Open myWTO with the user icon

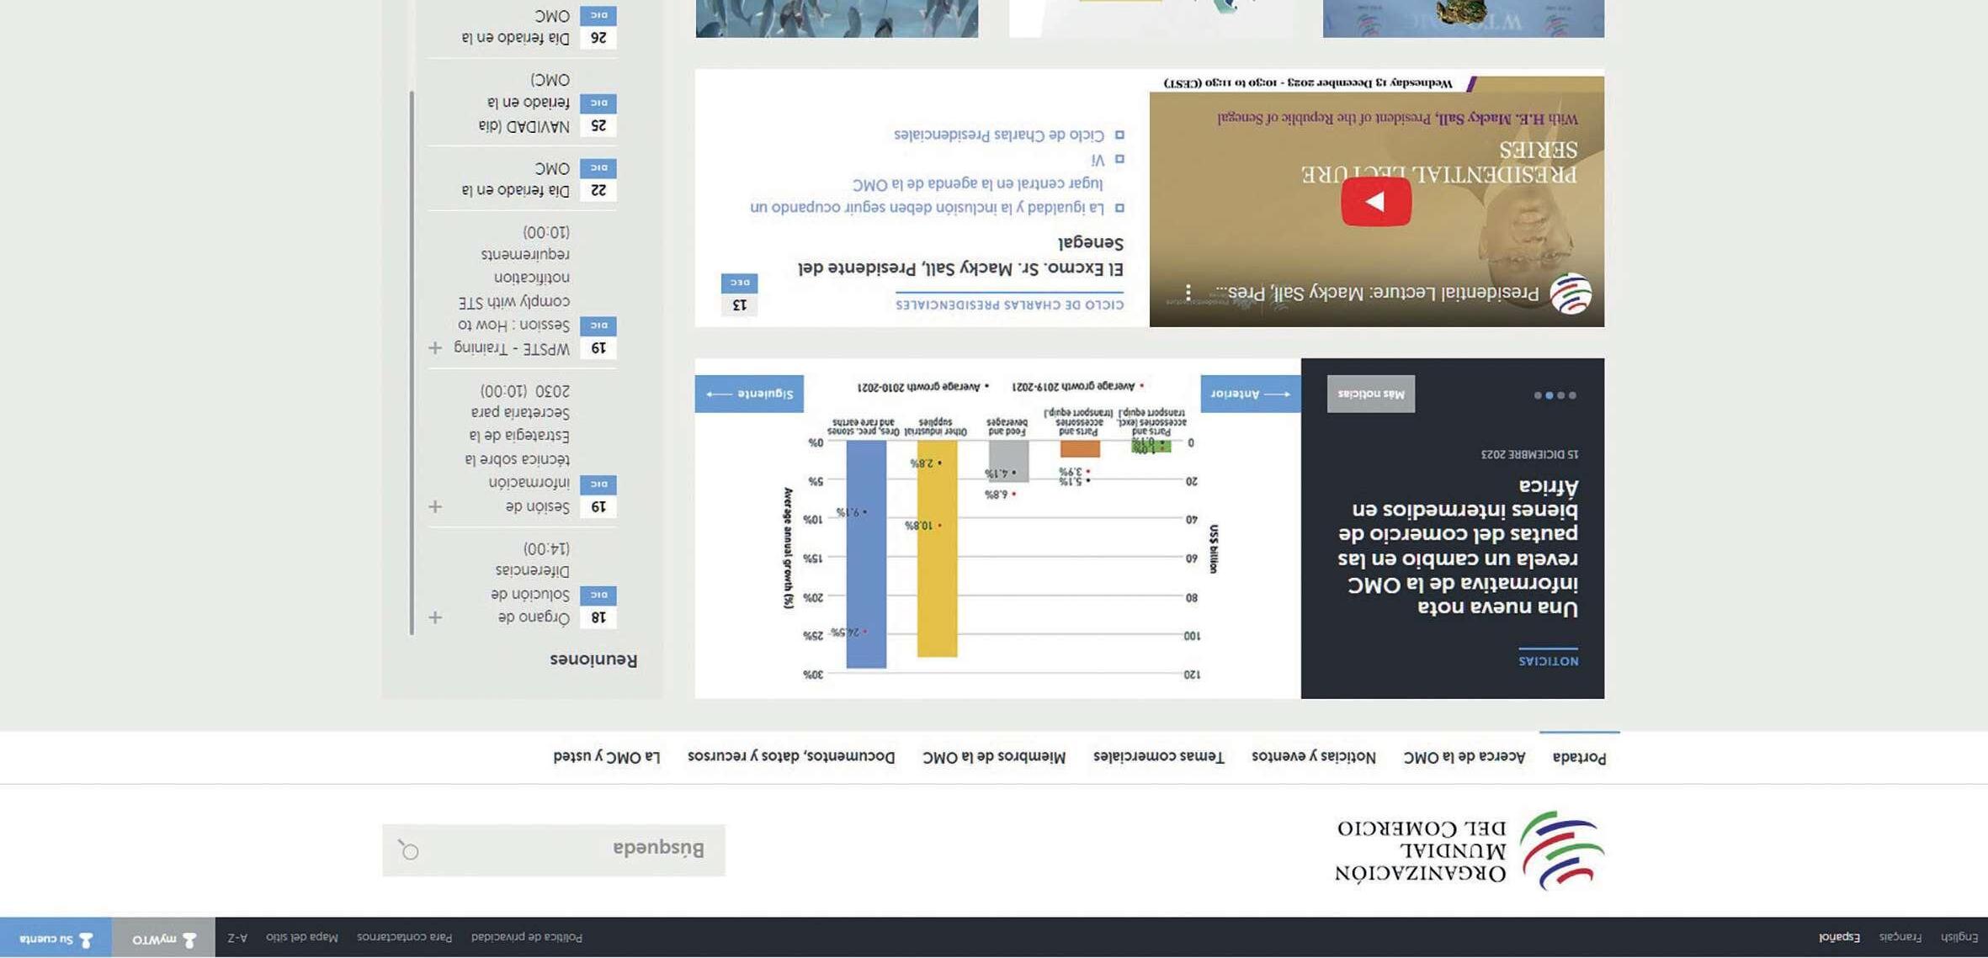(163, 939)
